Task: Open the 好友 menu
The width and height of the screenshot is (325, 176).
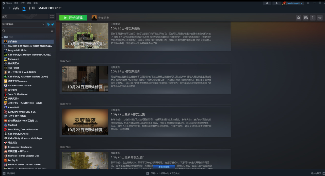Action: pos(23,3)
